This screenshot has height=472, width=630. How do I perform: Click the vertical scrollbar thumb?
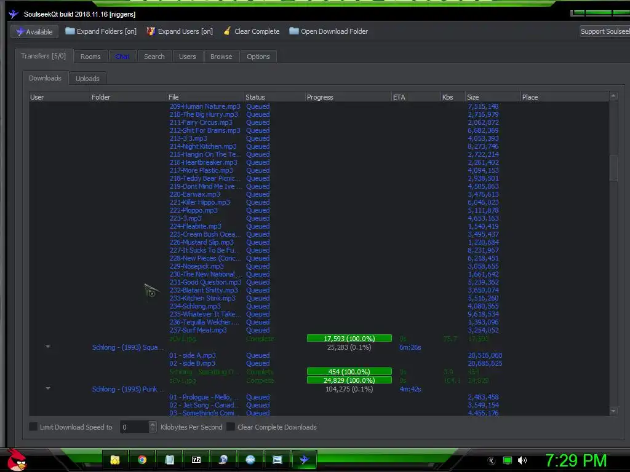point(613,168)
